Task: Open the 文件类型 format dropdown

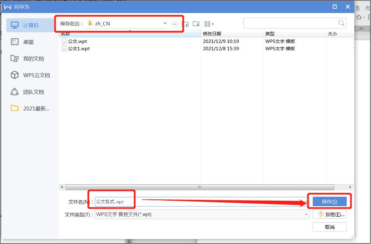Action: 306,214
